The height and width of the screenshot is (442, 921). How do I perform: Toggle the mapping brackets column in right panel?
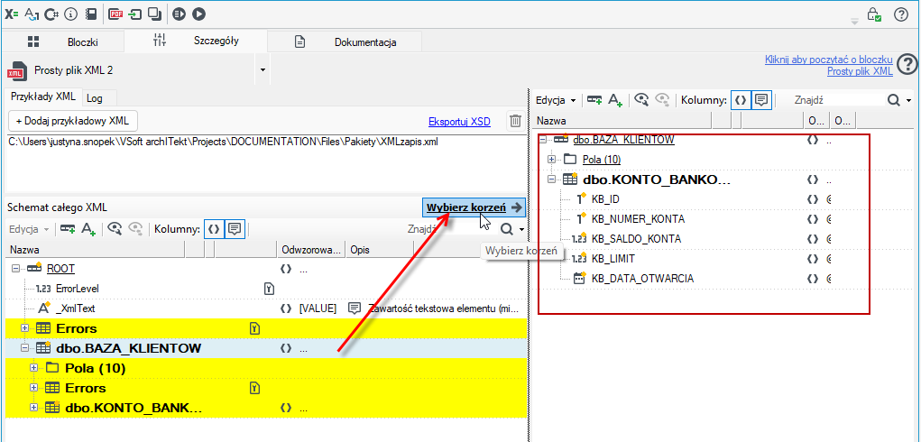tap(741, 100)
